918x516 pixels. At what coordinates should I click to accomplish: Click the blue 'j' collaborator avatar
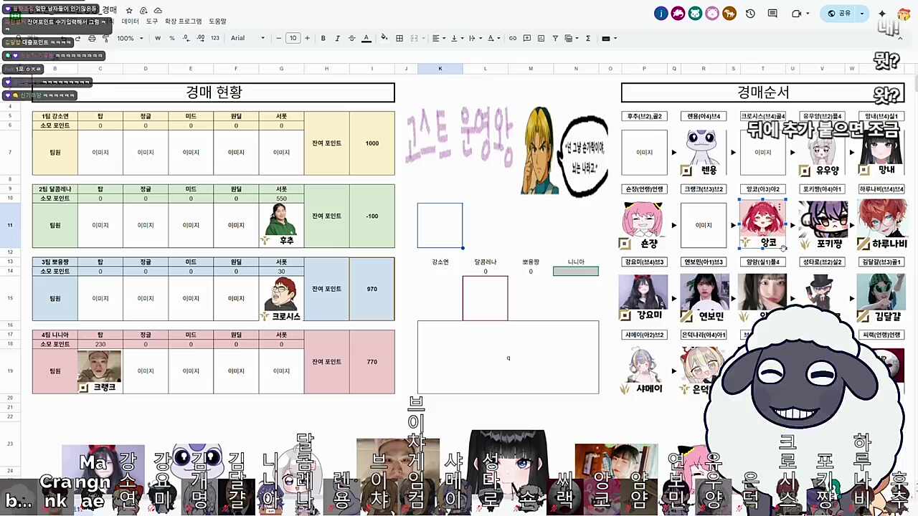(x=661, y=14)
